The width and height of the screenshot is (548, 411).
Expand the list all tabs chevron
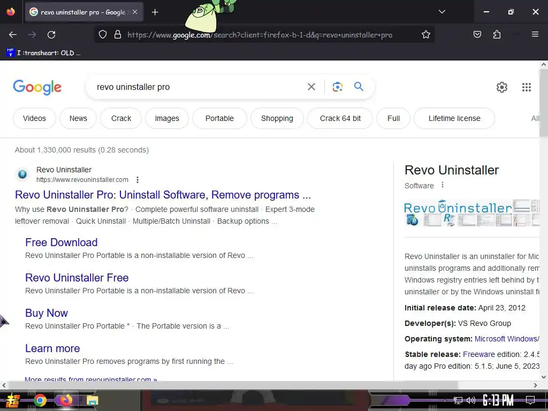[x=442, y=12]
